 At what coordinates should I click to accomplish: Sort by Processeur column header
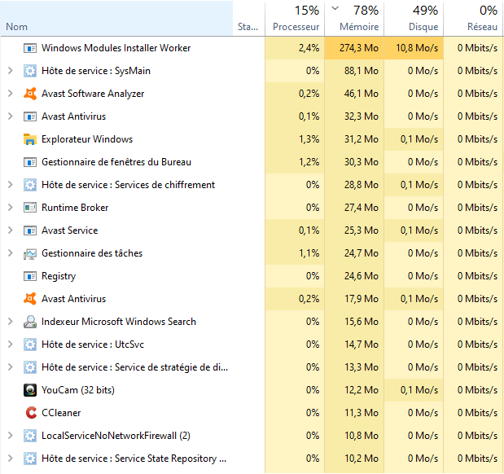point(295,18)
